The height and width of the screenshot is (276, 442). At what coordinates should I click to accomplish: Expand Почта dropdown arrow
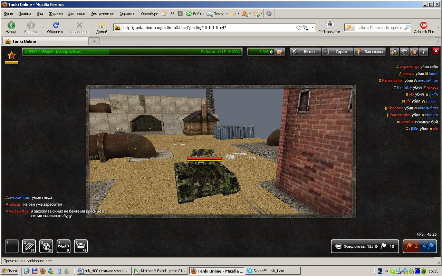point(227,14)
